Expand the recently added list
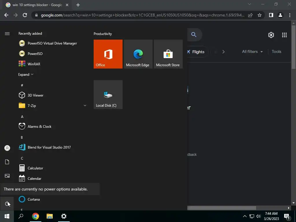The image size is (296, 222). point(26,74)
